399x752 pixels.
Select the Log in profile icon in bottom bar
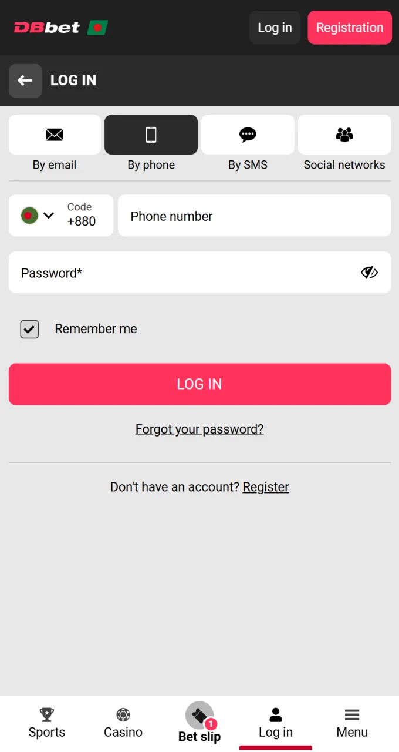pos(276,714)
